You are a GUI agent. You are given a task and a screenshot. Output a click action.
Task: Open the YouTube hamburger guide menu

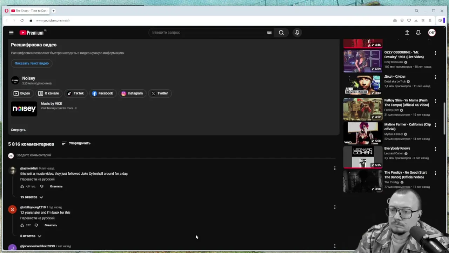click(11, 33)
